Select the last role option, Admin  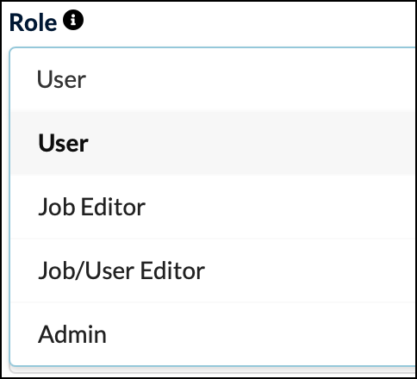(x=213, y=334)
